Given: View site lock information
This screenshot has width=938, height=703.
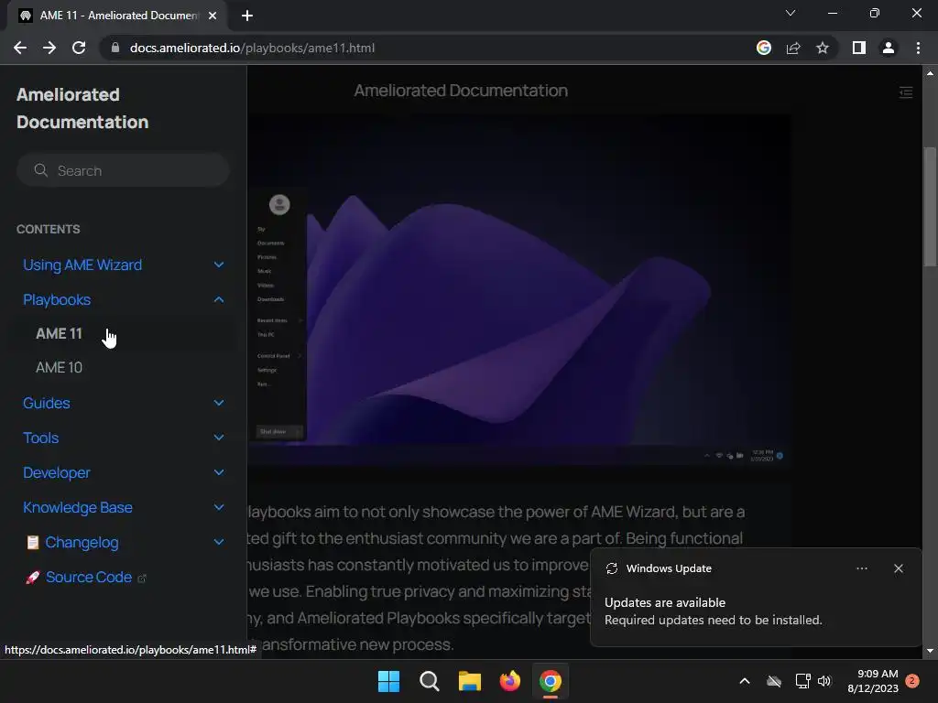Looking at the screenshot, I should tap(115, 48).
